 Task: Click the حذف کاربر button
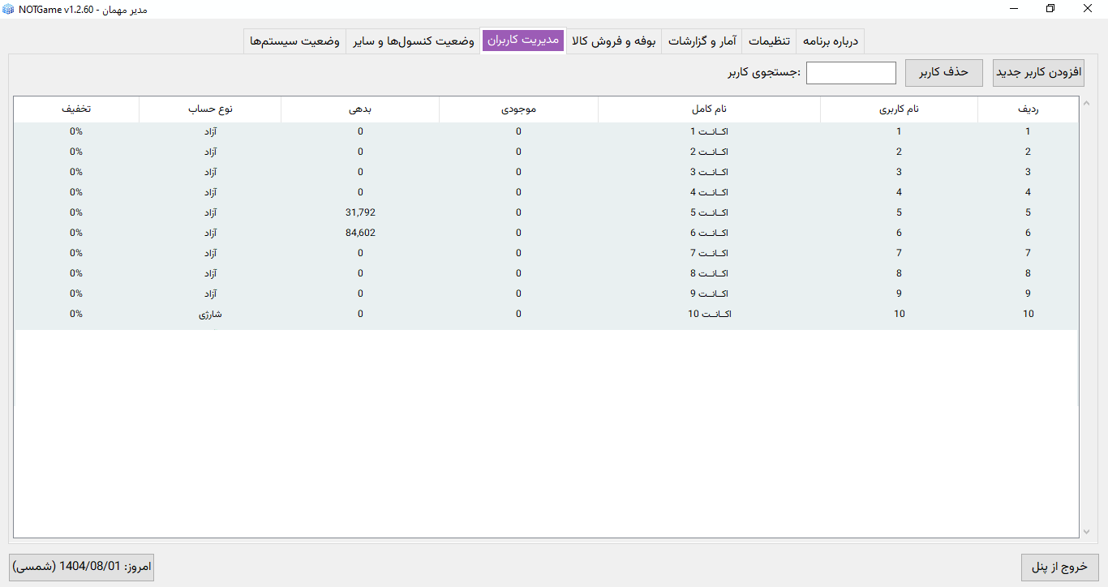click(x=943, y=72)
